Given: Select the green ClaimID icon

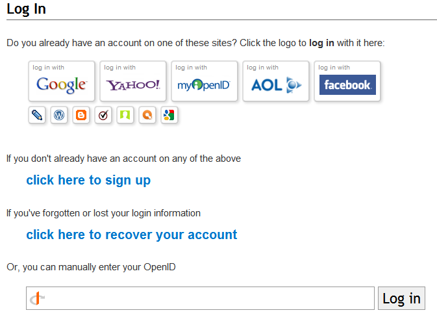Looking at the screenshot, I should 125,116.
